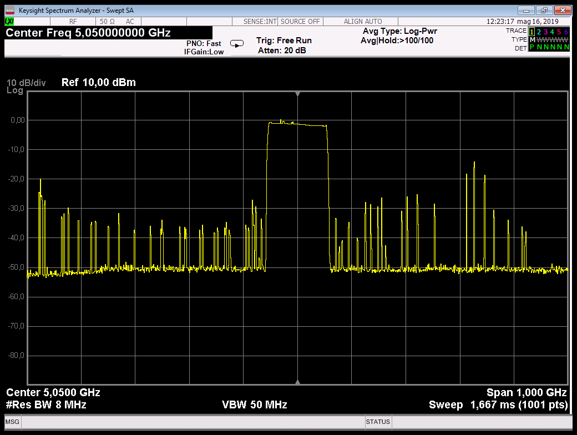This screenshot has width=577, height=435.
Task: Close the Keysight Spectrum Analyzer window
Action: tap(563, 11)
